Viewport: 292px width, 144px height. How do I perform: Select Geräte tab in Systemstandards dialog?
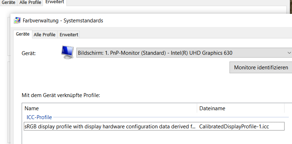point(22,34)
